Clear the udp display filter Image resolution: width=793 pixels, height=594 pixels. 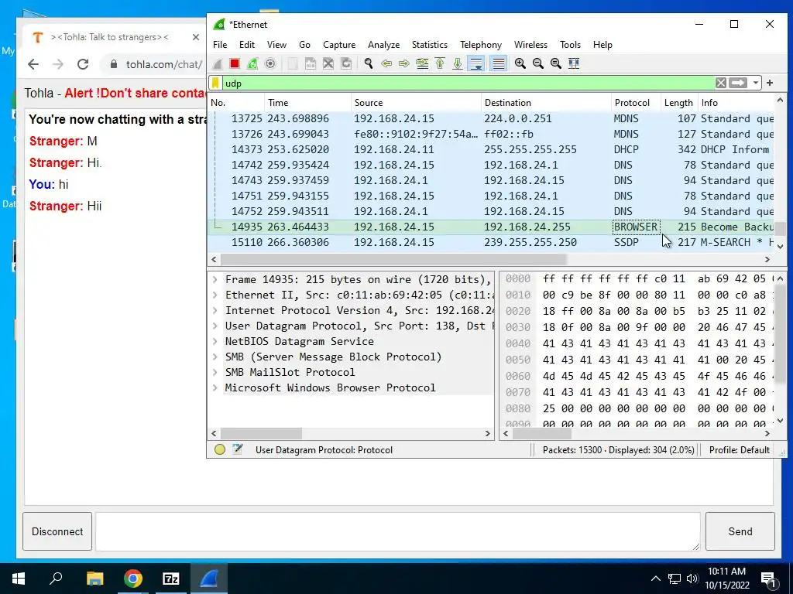[721, 83]
